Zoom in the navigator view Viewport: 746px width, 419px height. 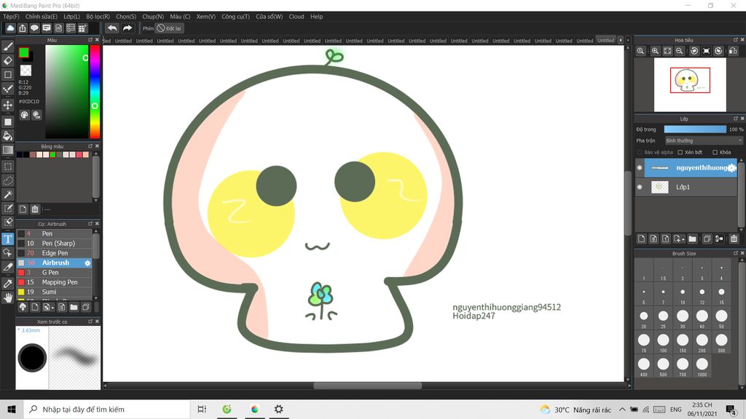[x=655, y=51]
